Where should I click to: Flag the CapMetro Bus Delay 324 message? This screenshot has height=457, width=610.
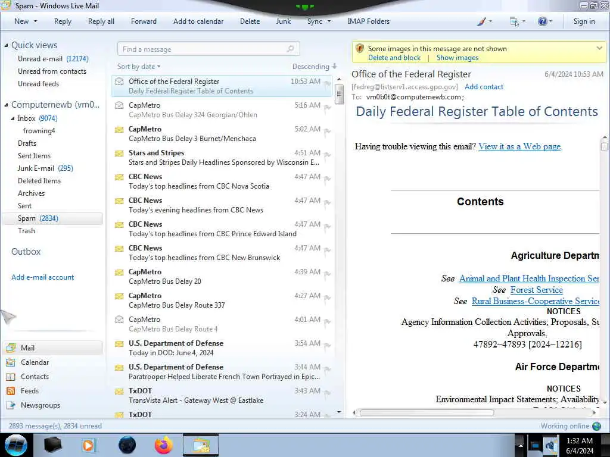click(x=328, y=108)
